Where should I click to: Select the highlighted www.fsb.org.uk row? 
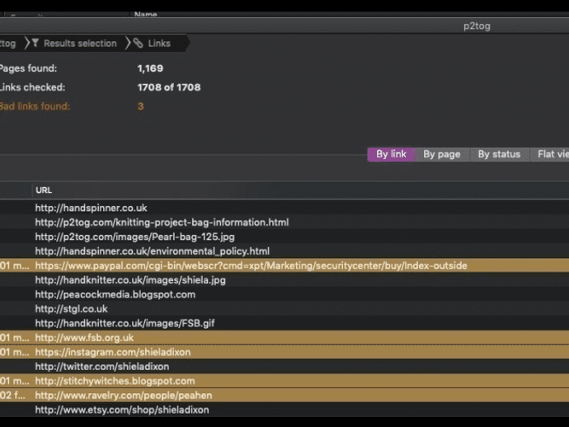[x=284, y=338]
